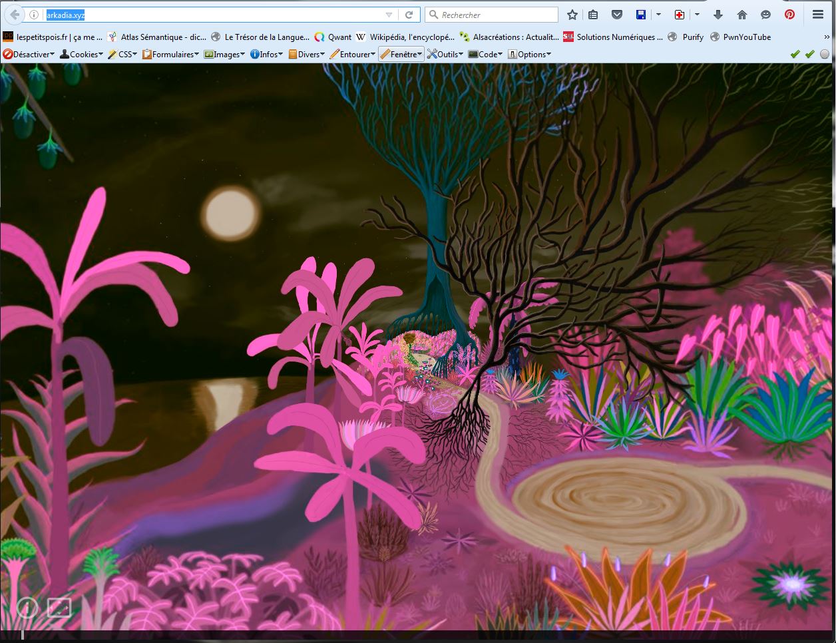Click the bookmark star icon
The image size is (836, 643).
pos(572,15)
